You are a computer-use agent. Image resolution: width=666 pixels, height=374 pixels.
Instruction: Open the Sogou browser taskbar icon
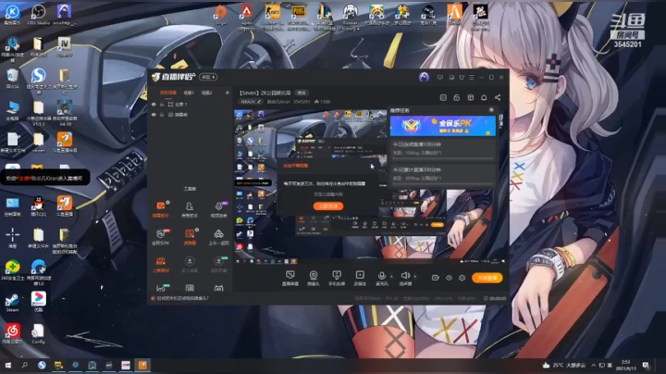pos(42,365)
